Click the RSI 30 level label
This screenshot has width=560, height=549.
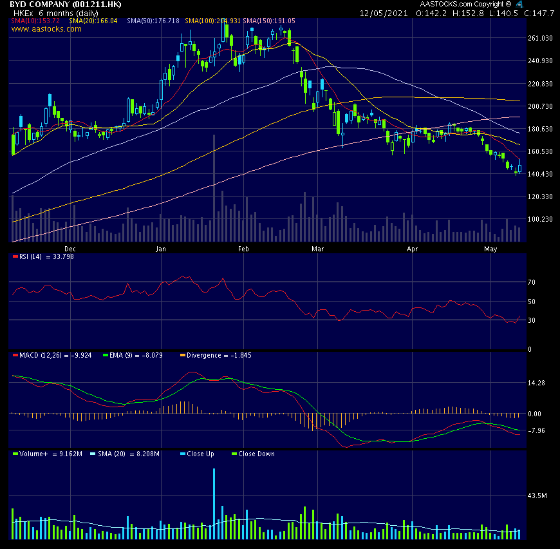tap(532, 320)
